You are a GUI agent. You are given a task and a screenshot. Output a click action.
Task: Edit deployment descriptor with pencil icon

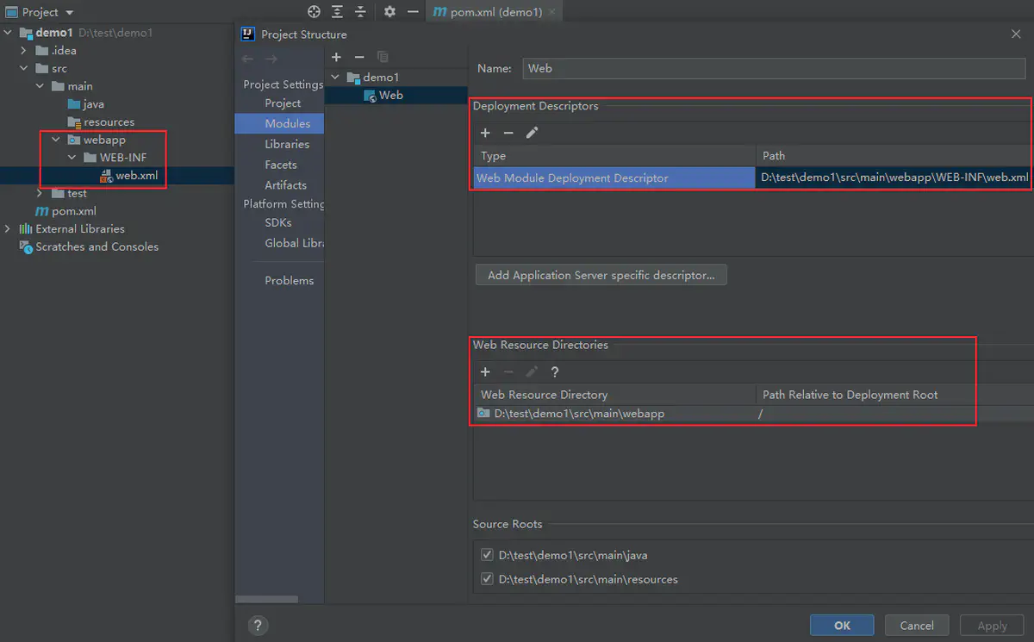pos(532,133)
